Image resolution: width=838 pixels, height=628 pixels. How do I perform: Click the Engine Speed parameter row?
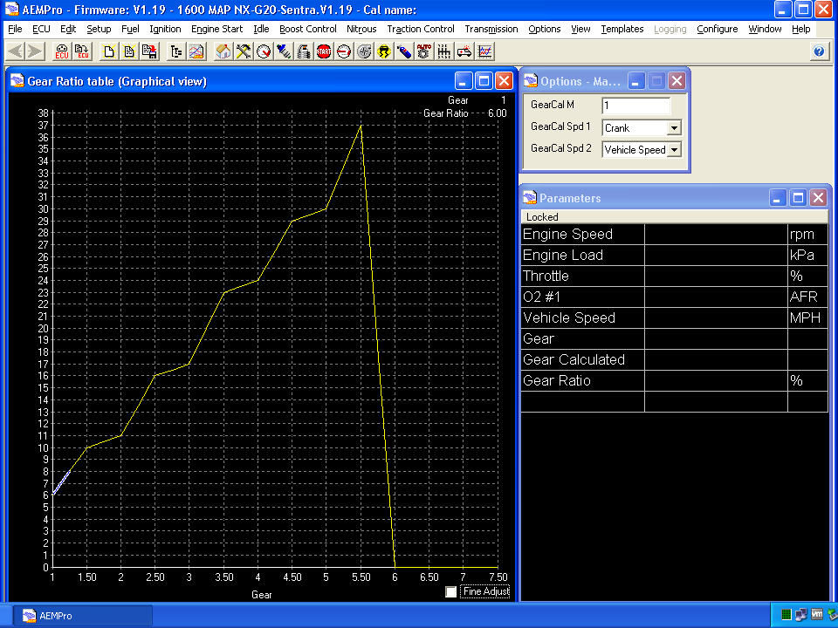(x=675, y=235)
